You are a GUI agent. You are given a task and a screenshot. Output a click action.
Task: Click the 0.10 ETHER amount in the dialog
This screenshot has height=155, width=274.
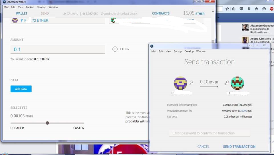point(209,82)
